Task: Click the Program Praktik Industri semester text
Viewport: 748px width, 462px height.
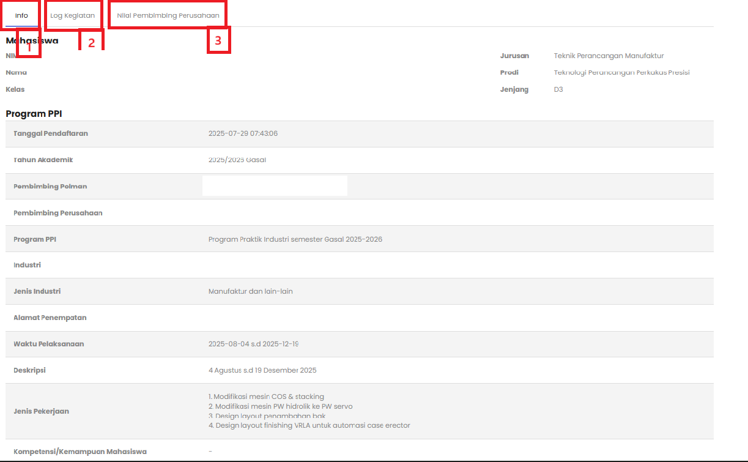Action: pyautogui.click(x=295, y=239)
